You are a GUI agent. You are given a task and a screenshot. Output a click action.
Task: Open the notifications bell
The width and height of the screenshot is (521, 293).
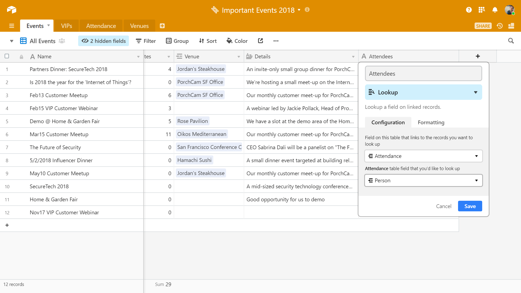click(x=495, y=10)
